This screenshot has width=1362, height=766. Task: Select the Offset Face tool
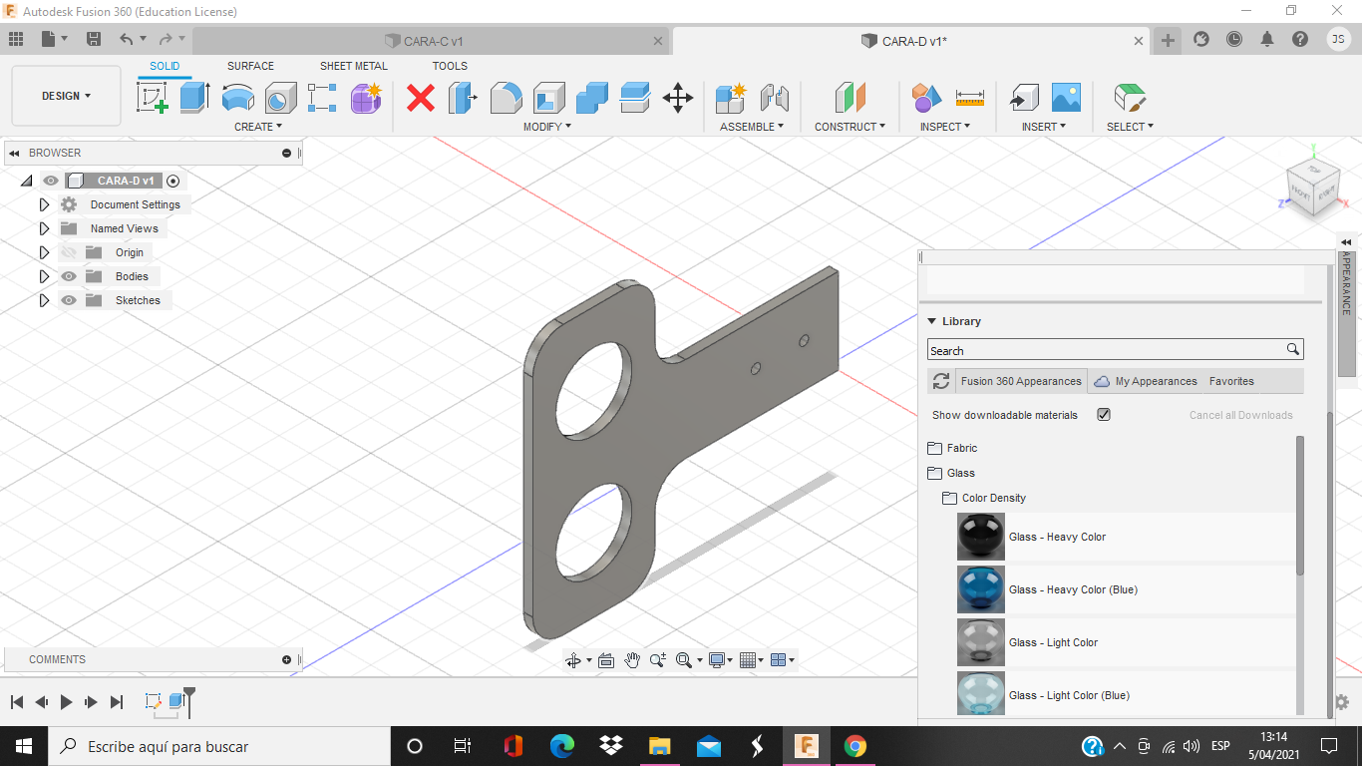point(635,98)
